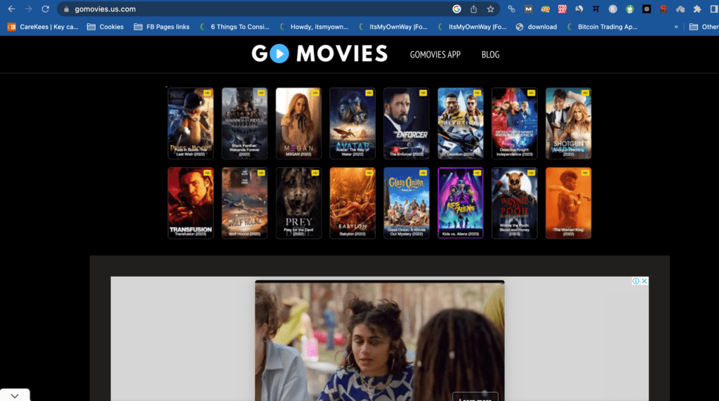Viewport: 719px width, 401px height.
Task: Open the Extensions puzzle piece menu
Action: (x=697, y=8)
